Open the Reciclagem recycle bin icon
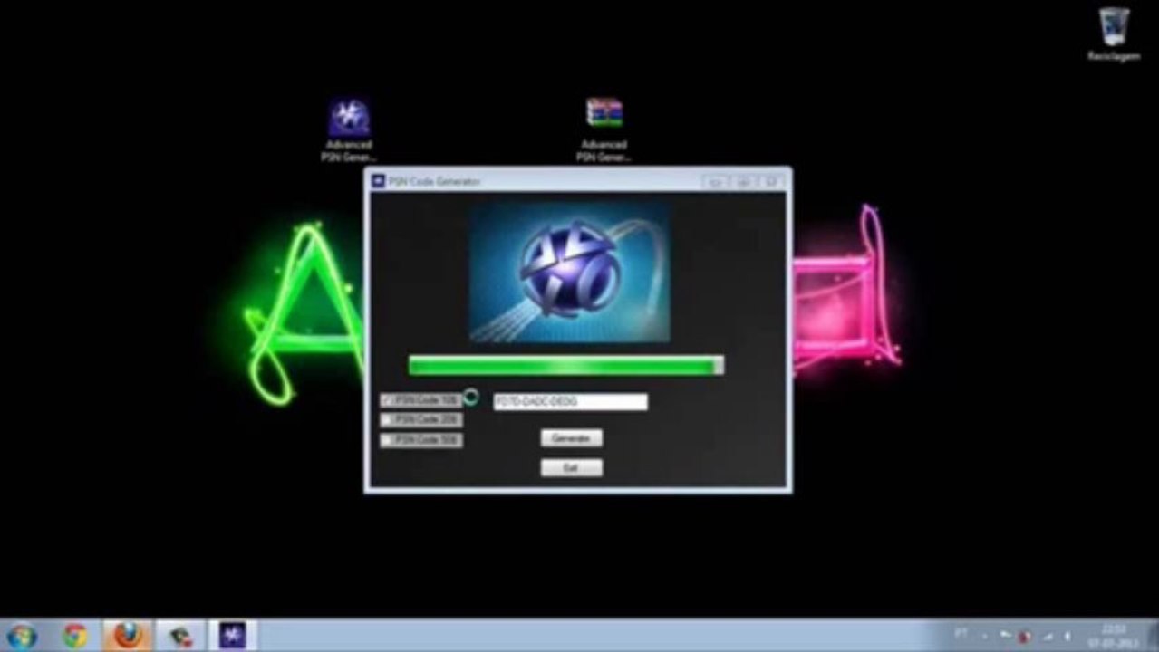Screen dimensions: 1159x652 (x=1114, y=34)
